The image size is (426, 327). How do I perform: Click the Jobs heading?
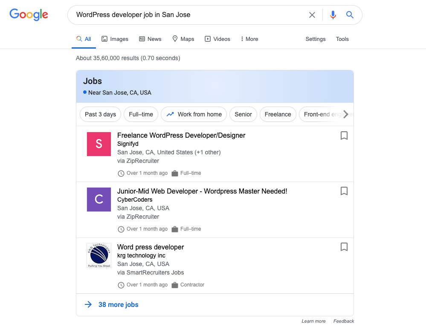click(93, 81)
